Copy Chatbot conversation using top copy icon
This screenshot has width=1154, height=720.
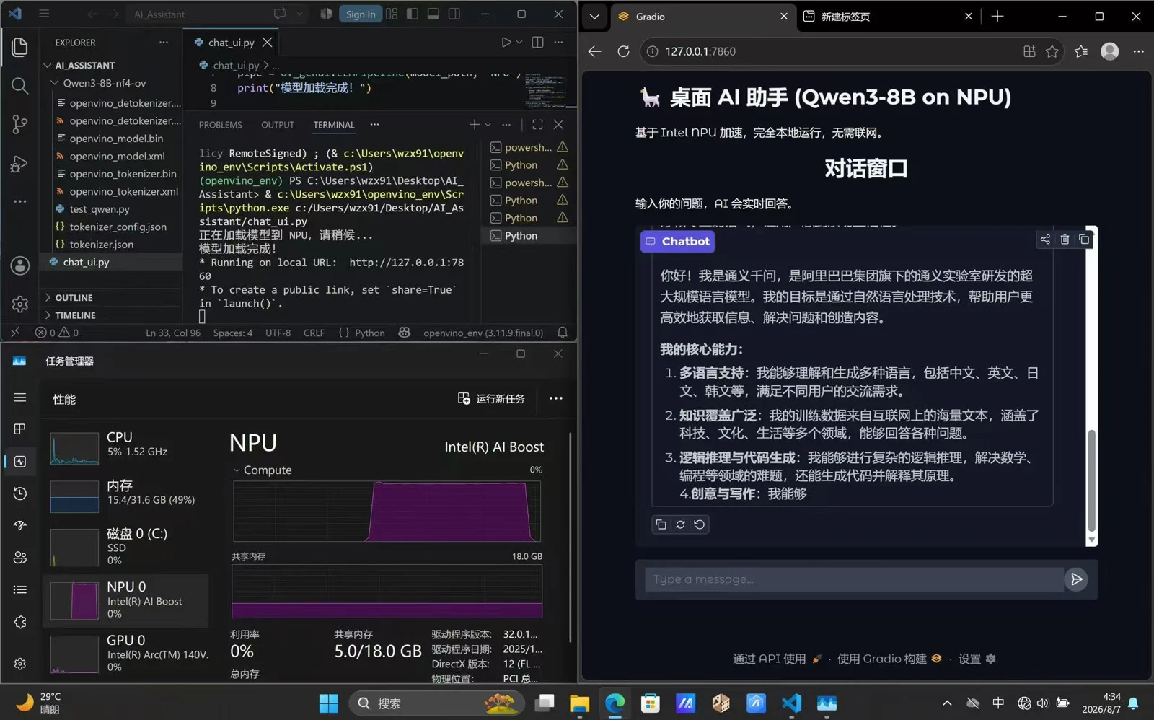(x=1084, y=240)
